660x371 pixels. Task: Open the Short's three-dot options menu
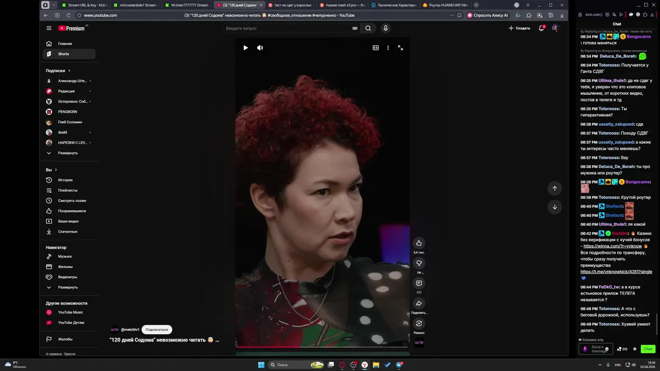[388, 47]
